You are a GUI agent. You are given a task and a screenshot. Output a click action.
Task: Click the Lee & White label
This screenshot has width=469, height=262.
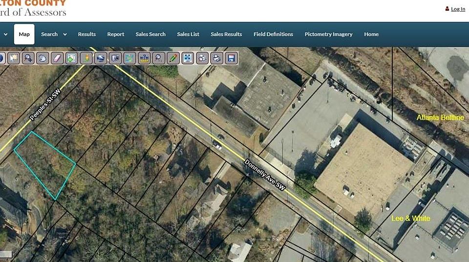point(411,219)
